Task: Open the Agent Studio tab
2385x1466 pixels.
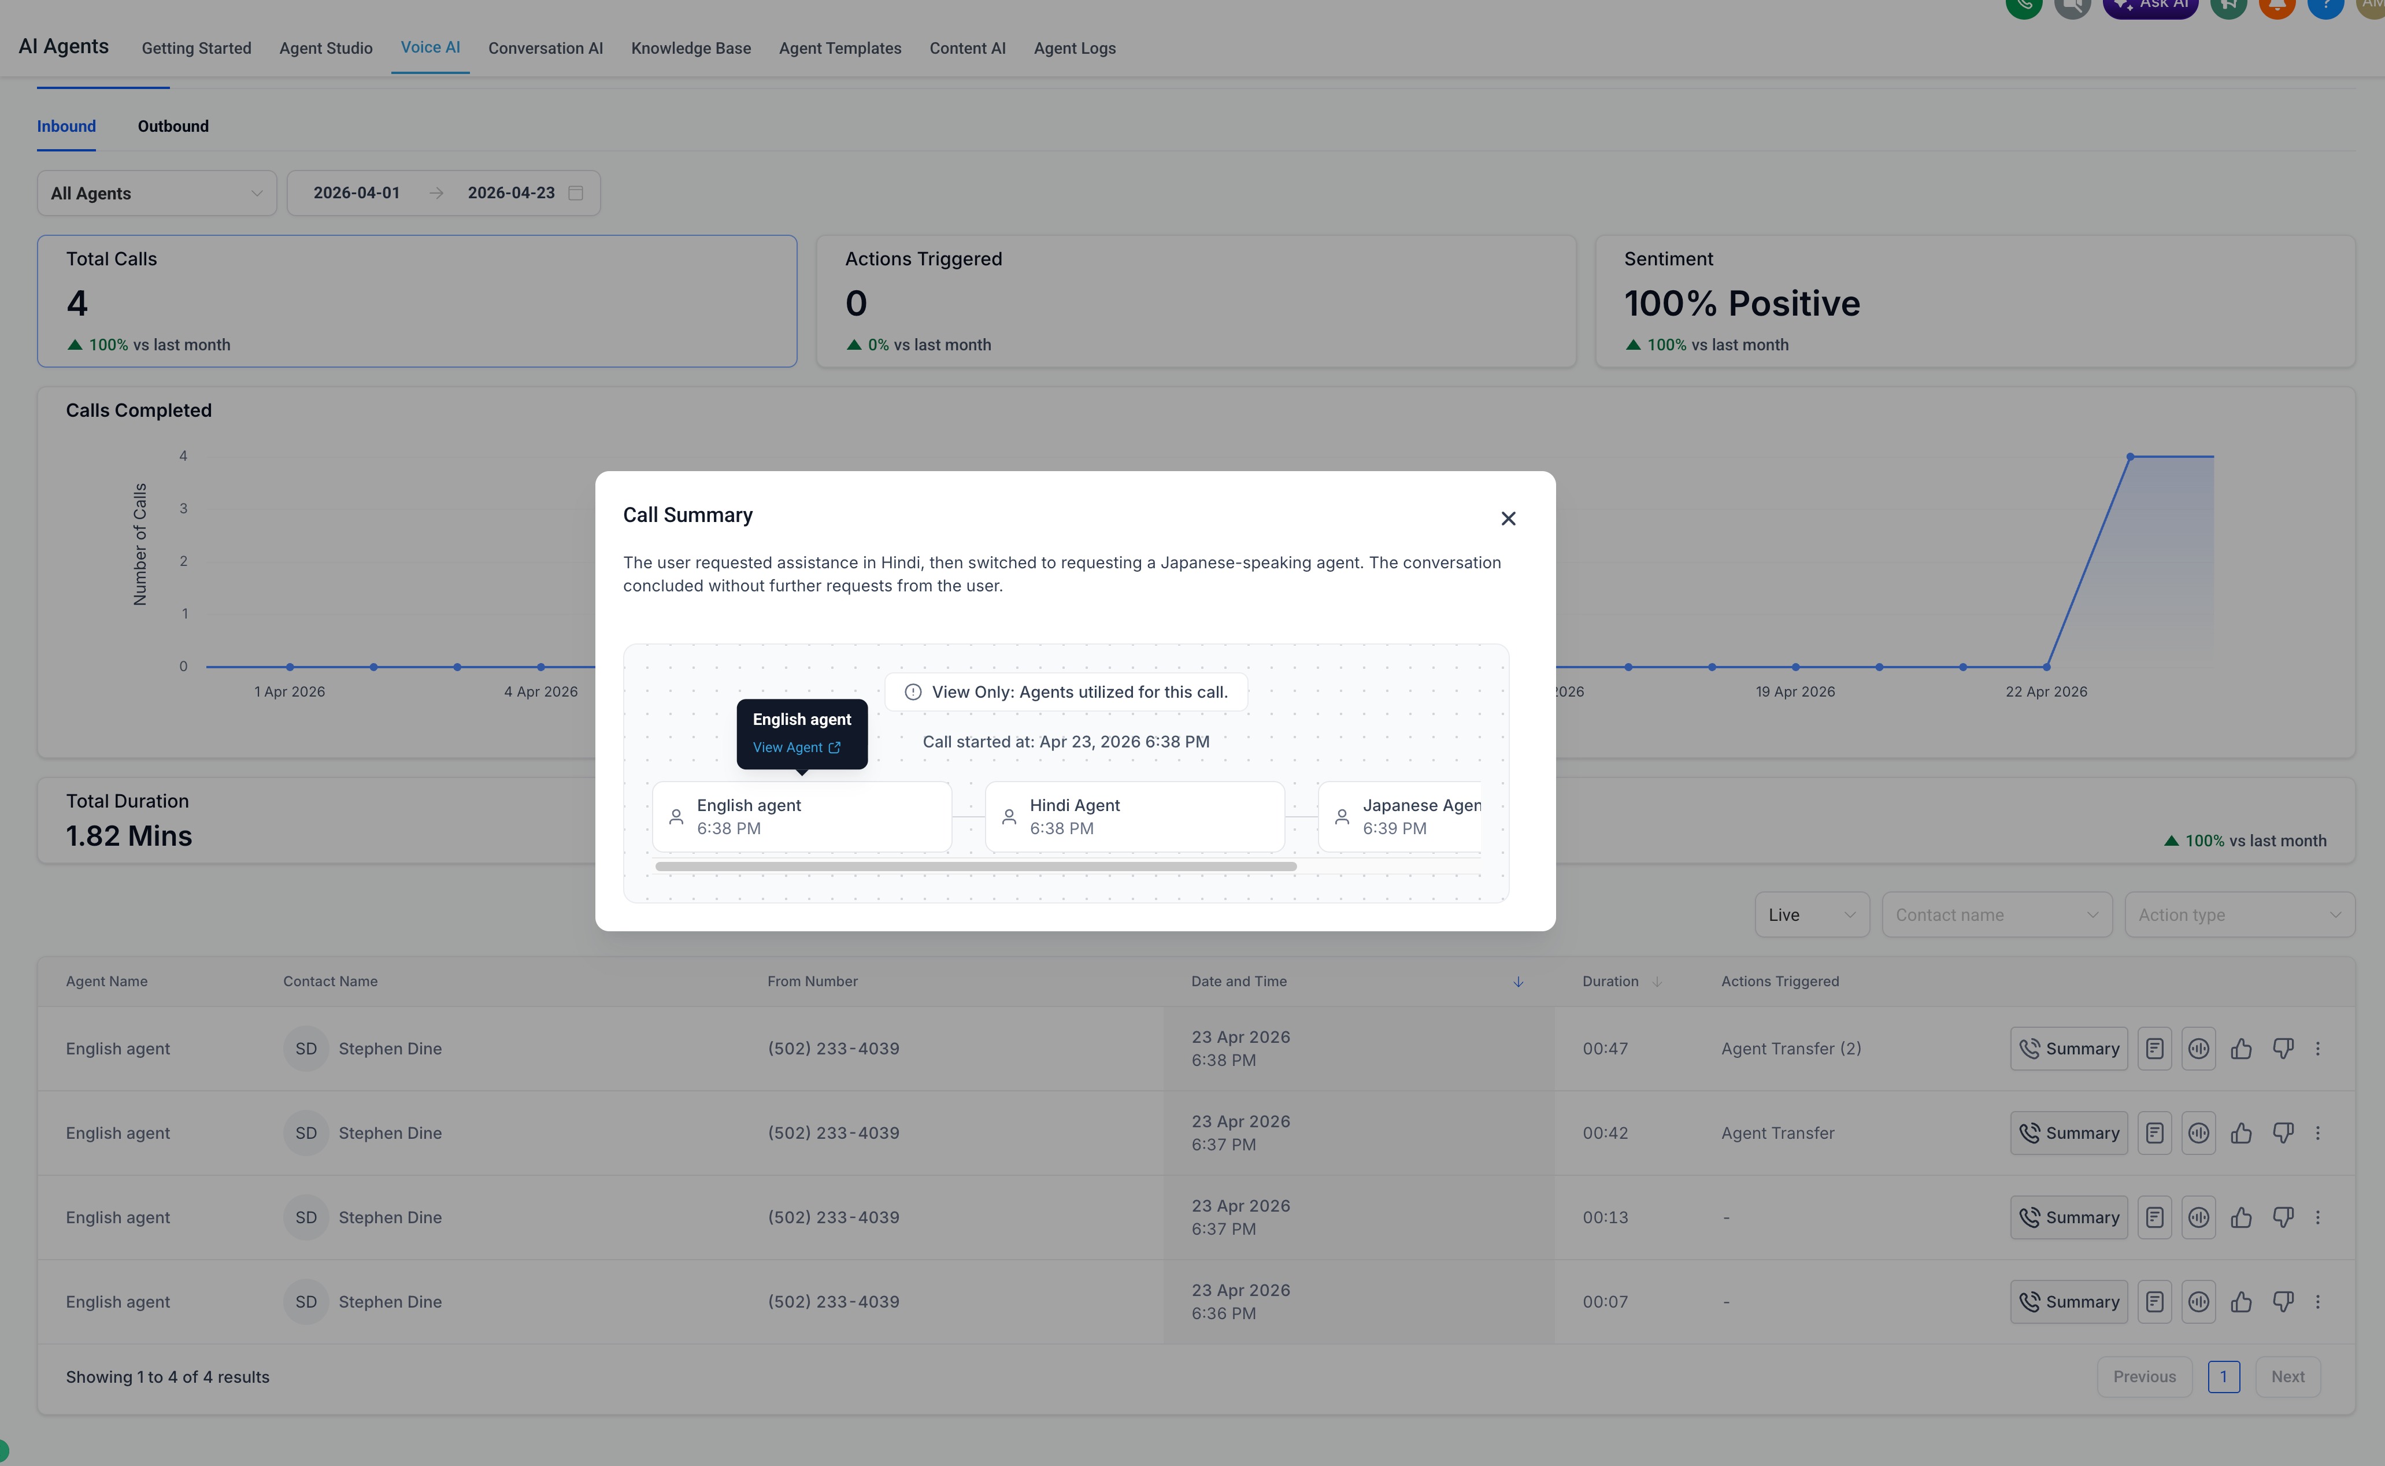Action: (x=326, y=49)
